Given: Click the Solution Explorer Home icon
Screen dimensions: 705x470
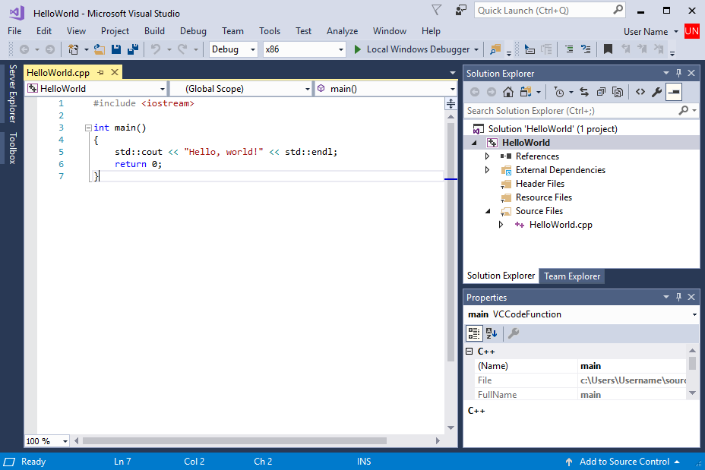Looking at the screenshot, I should (507, 91).
